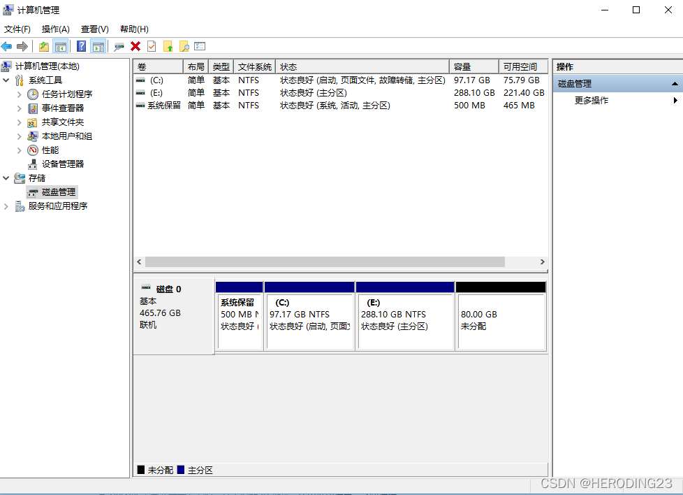Click 更多操作 in the actions pane

pyautogui.click(x=591, y=100)
